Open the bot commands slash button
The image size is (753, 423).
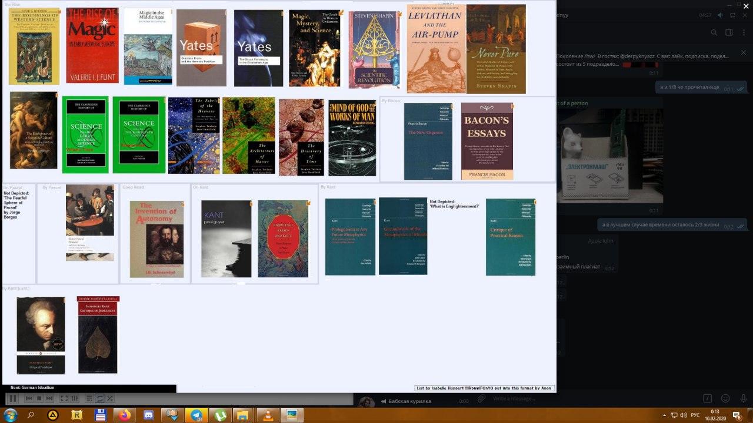(708, 399)
